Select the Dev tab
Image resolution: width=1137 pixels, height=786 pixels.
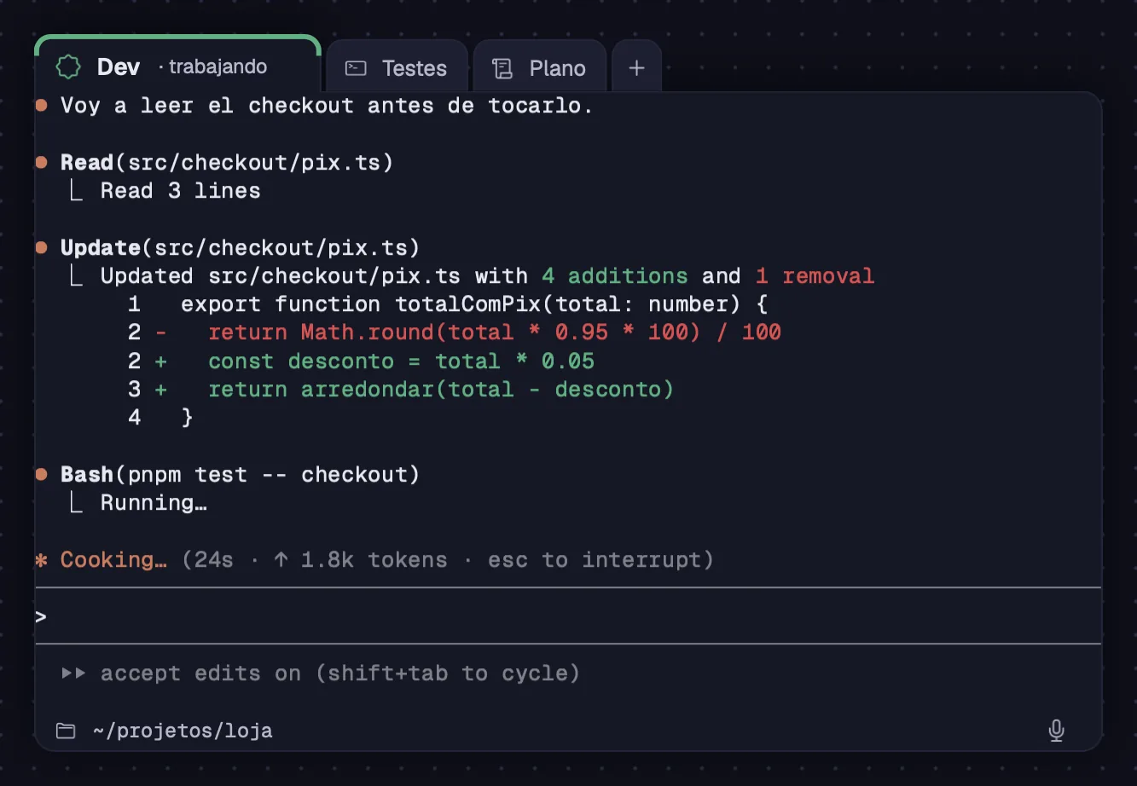177,65
